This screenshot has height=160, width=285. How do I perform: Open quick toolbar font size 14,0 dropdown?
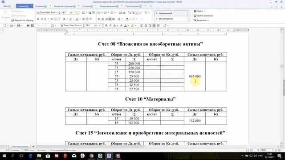tap(99, 26)
